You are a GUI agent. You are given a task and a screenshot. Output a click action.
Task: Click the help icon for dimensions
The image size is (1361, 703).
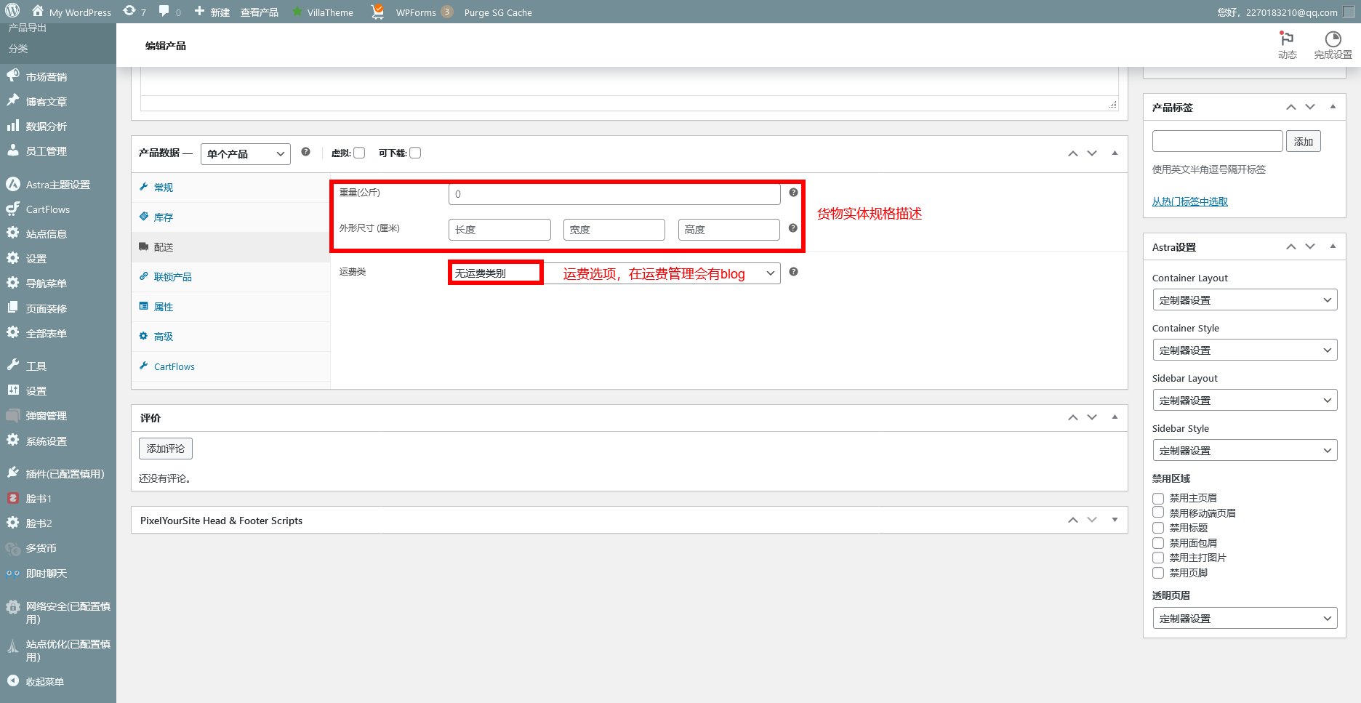793,228
